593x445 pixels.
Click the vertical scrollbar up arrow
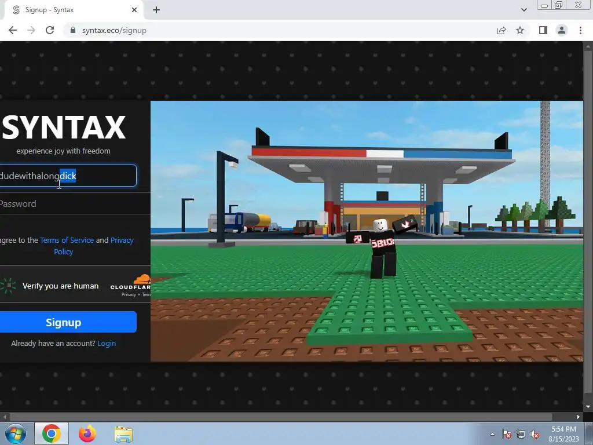588,46
